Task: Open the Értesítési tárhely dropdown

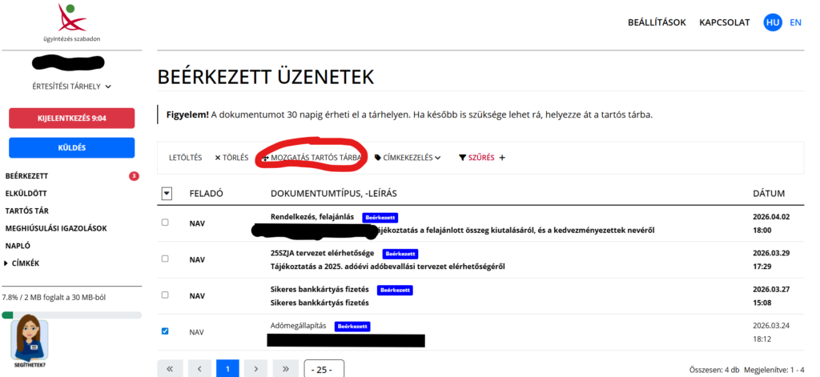Action: coord(71,86)
